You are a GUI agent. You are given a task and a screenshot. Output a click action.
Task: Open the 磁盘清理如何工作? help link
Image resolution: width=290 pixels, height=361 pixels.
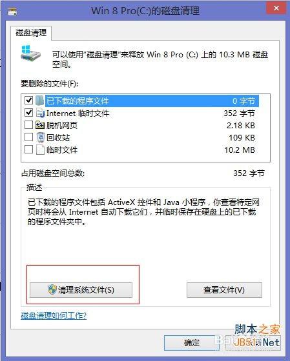click(x=54, y=316)
